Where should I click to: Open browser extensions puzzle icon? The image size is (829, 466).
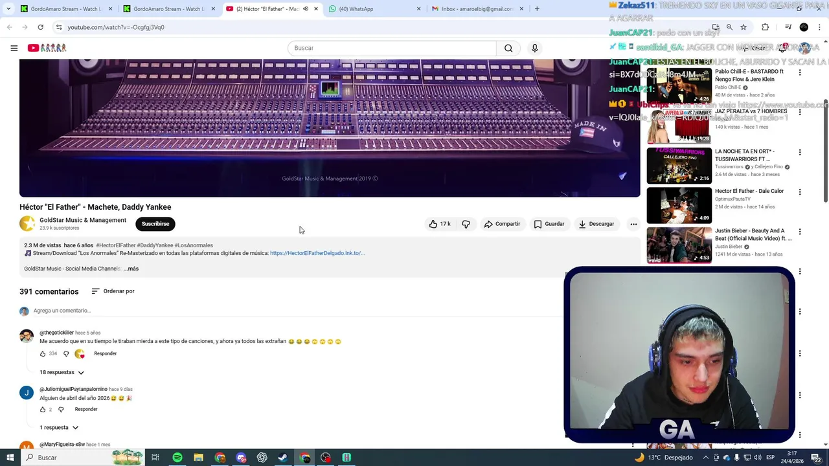point(766,27)
